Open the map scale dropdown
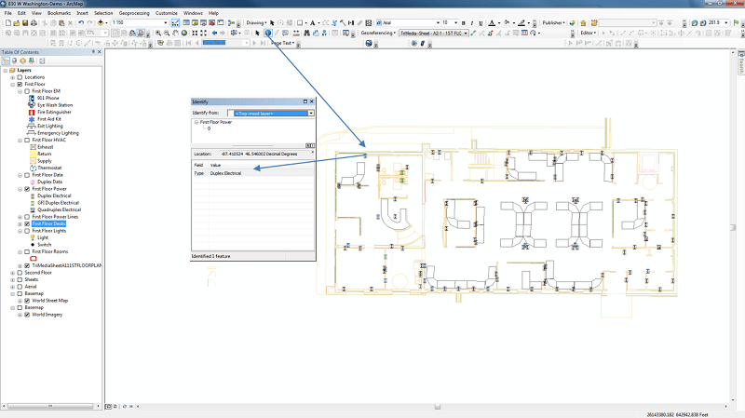Viewport: 745px width, 418px height. (x=166, y=22)
